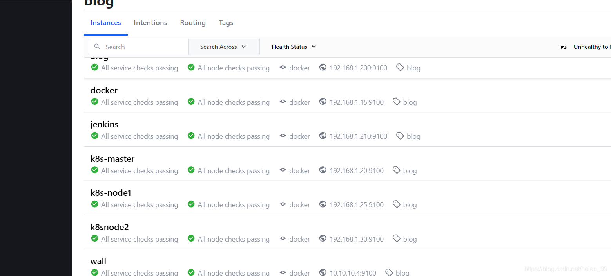This screenshot has height=276, width=611.
Task: Click address 10.10.10.4:9100
Action: tap(353, 273)
